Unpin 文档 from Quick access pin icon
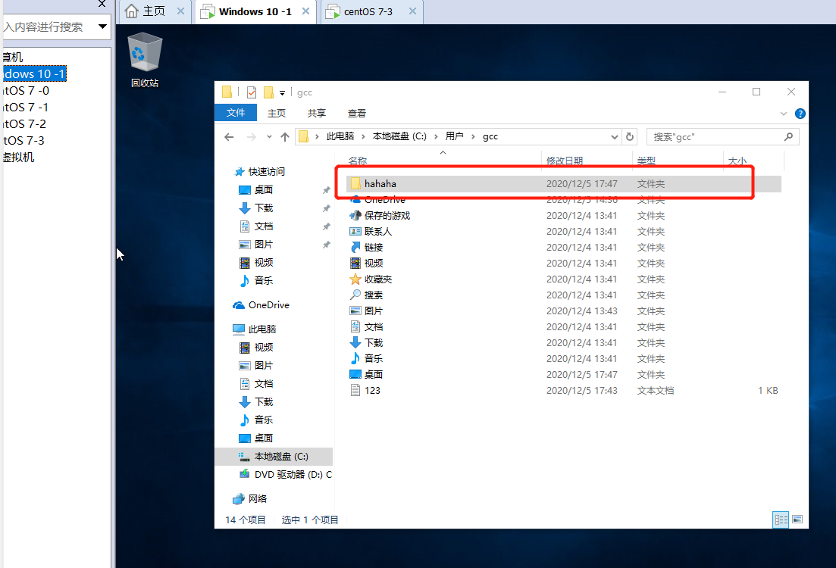The height and width of the screenshot is (568, 836). click(x=327, y=226)
